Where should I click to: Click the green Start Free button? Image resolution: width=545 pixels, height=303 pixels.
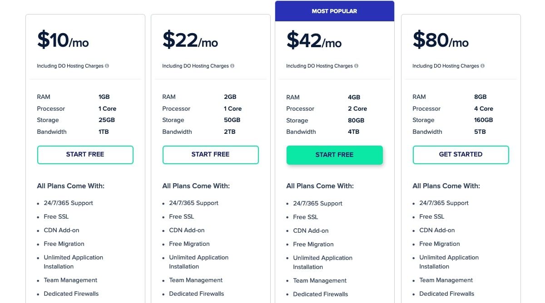tap(335, 155)
